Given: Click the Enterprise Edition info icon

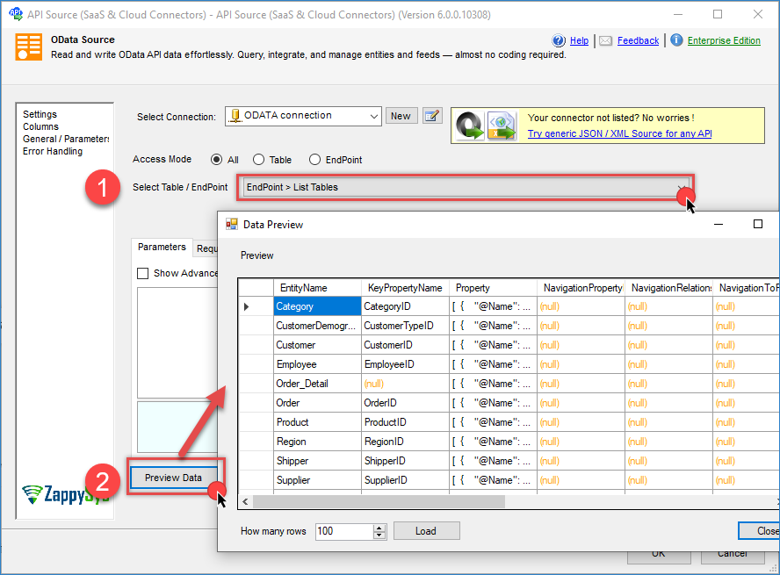Looking at the screenshot, I should coord(676,40).
